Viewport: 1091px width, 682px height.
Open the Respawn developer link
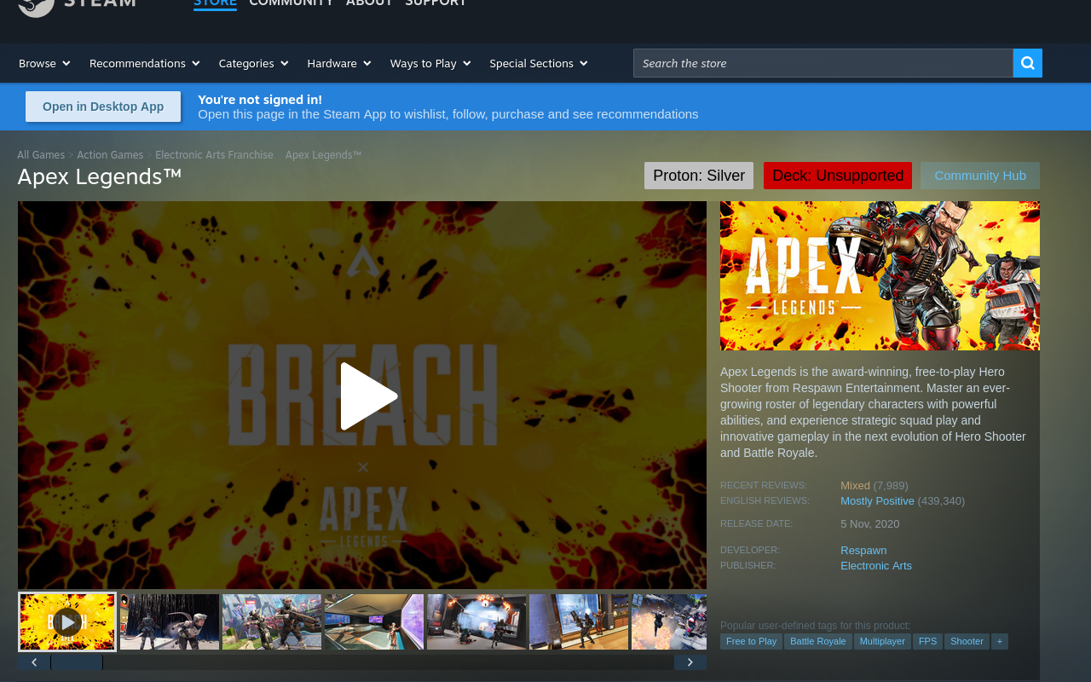(863, 551)
